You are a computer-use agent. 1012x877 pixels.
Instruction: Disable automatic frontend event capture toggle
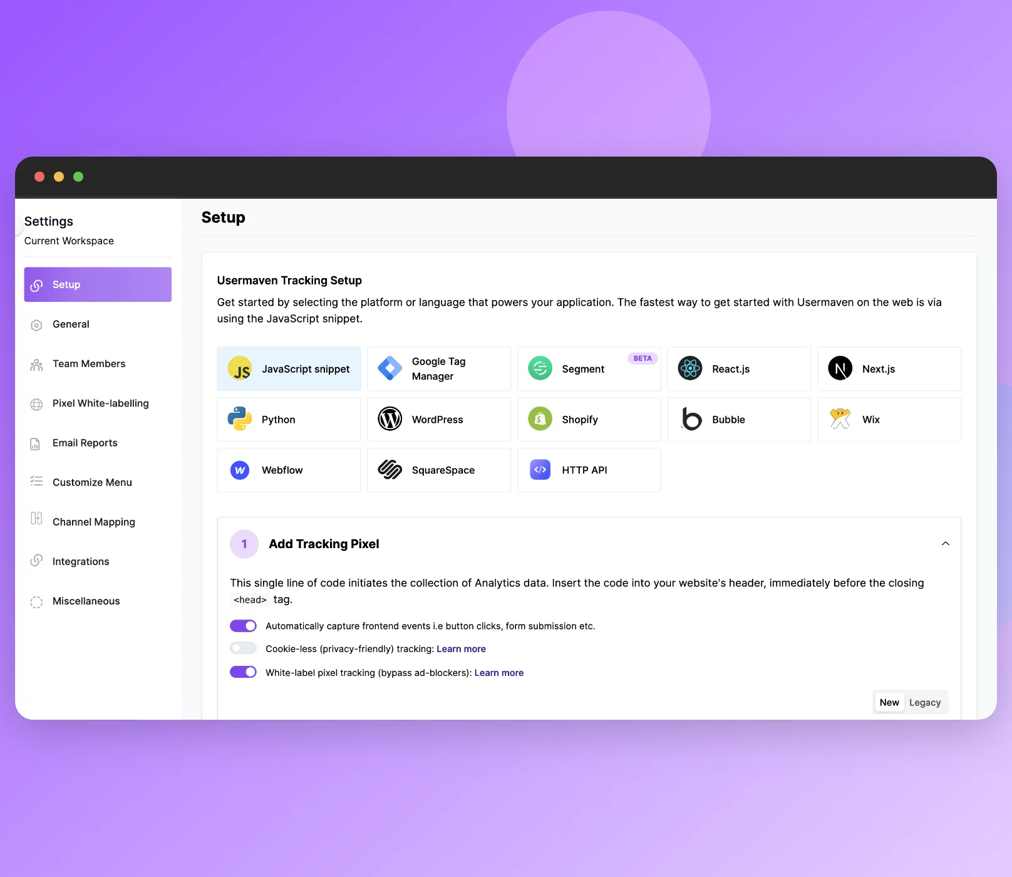point(243,626)
